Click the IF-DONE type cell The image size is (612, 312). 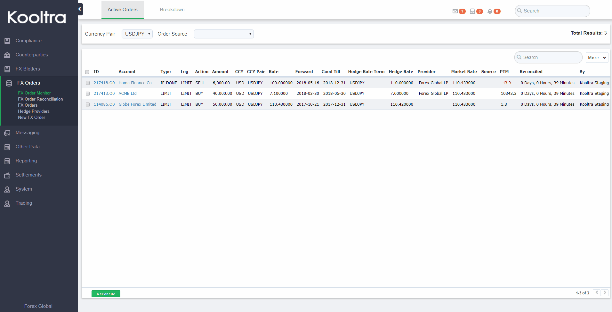[x=169, y=83]
